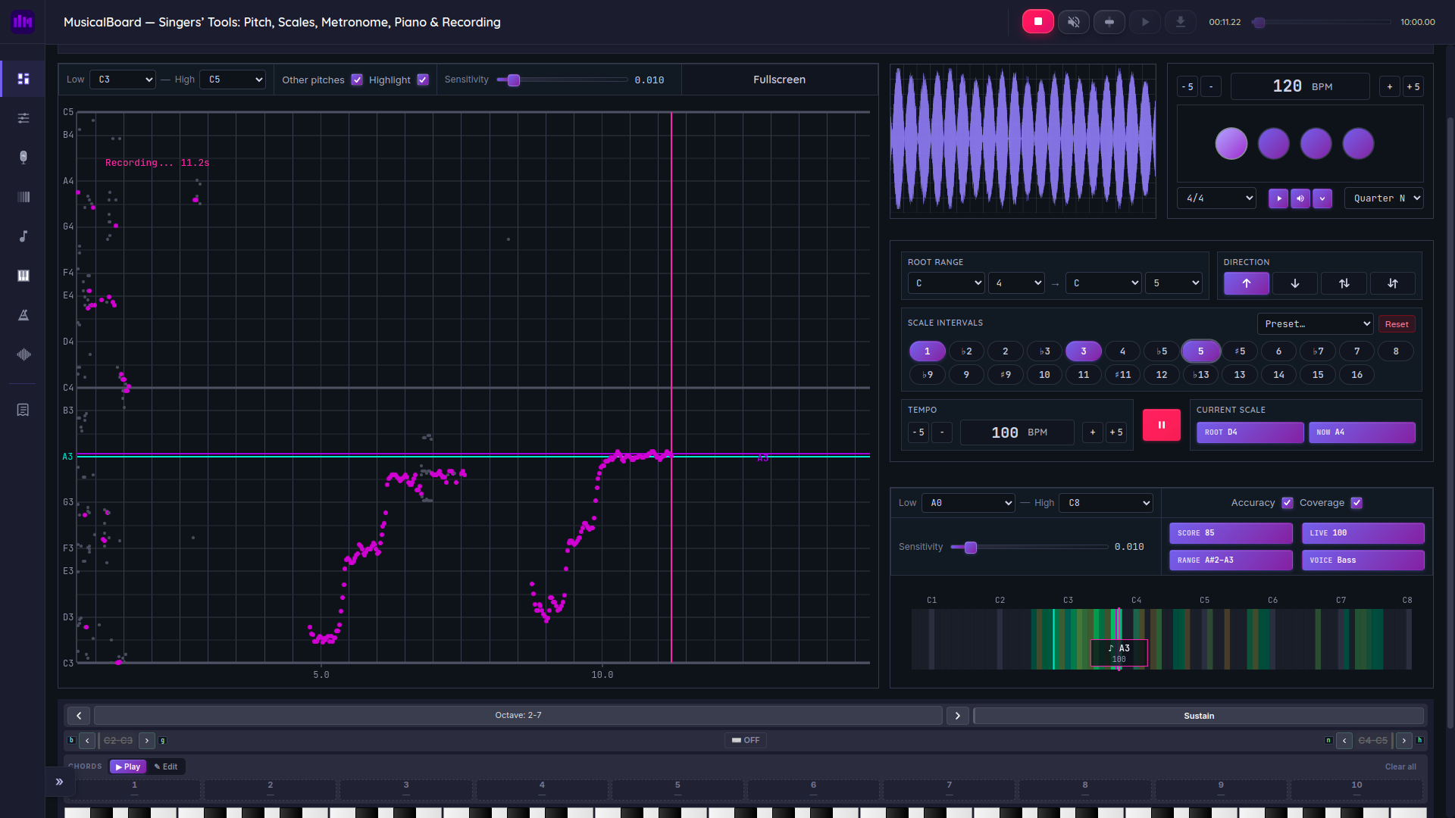Click the Sustain button
1455x818 pixels.
click(x=1199, y=716)
